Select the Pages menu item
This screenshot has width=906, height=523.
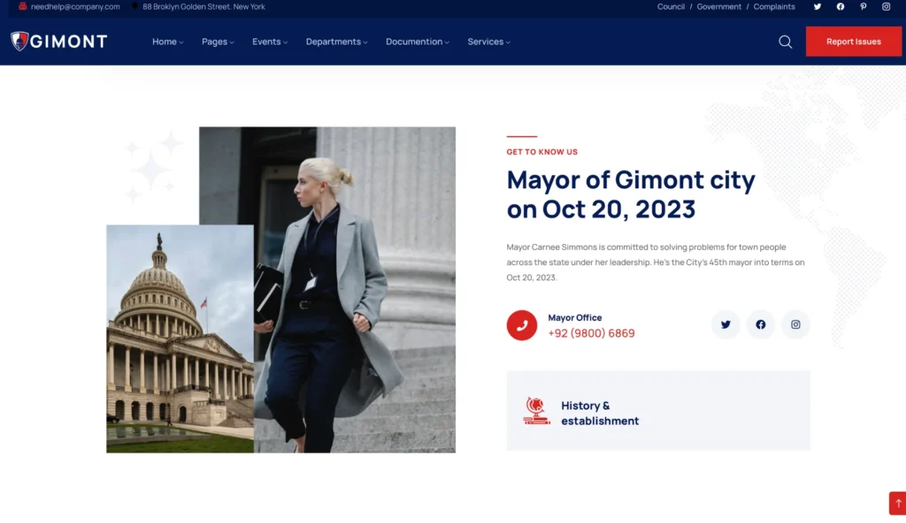218,42
